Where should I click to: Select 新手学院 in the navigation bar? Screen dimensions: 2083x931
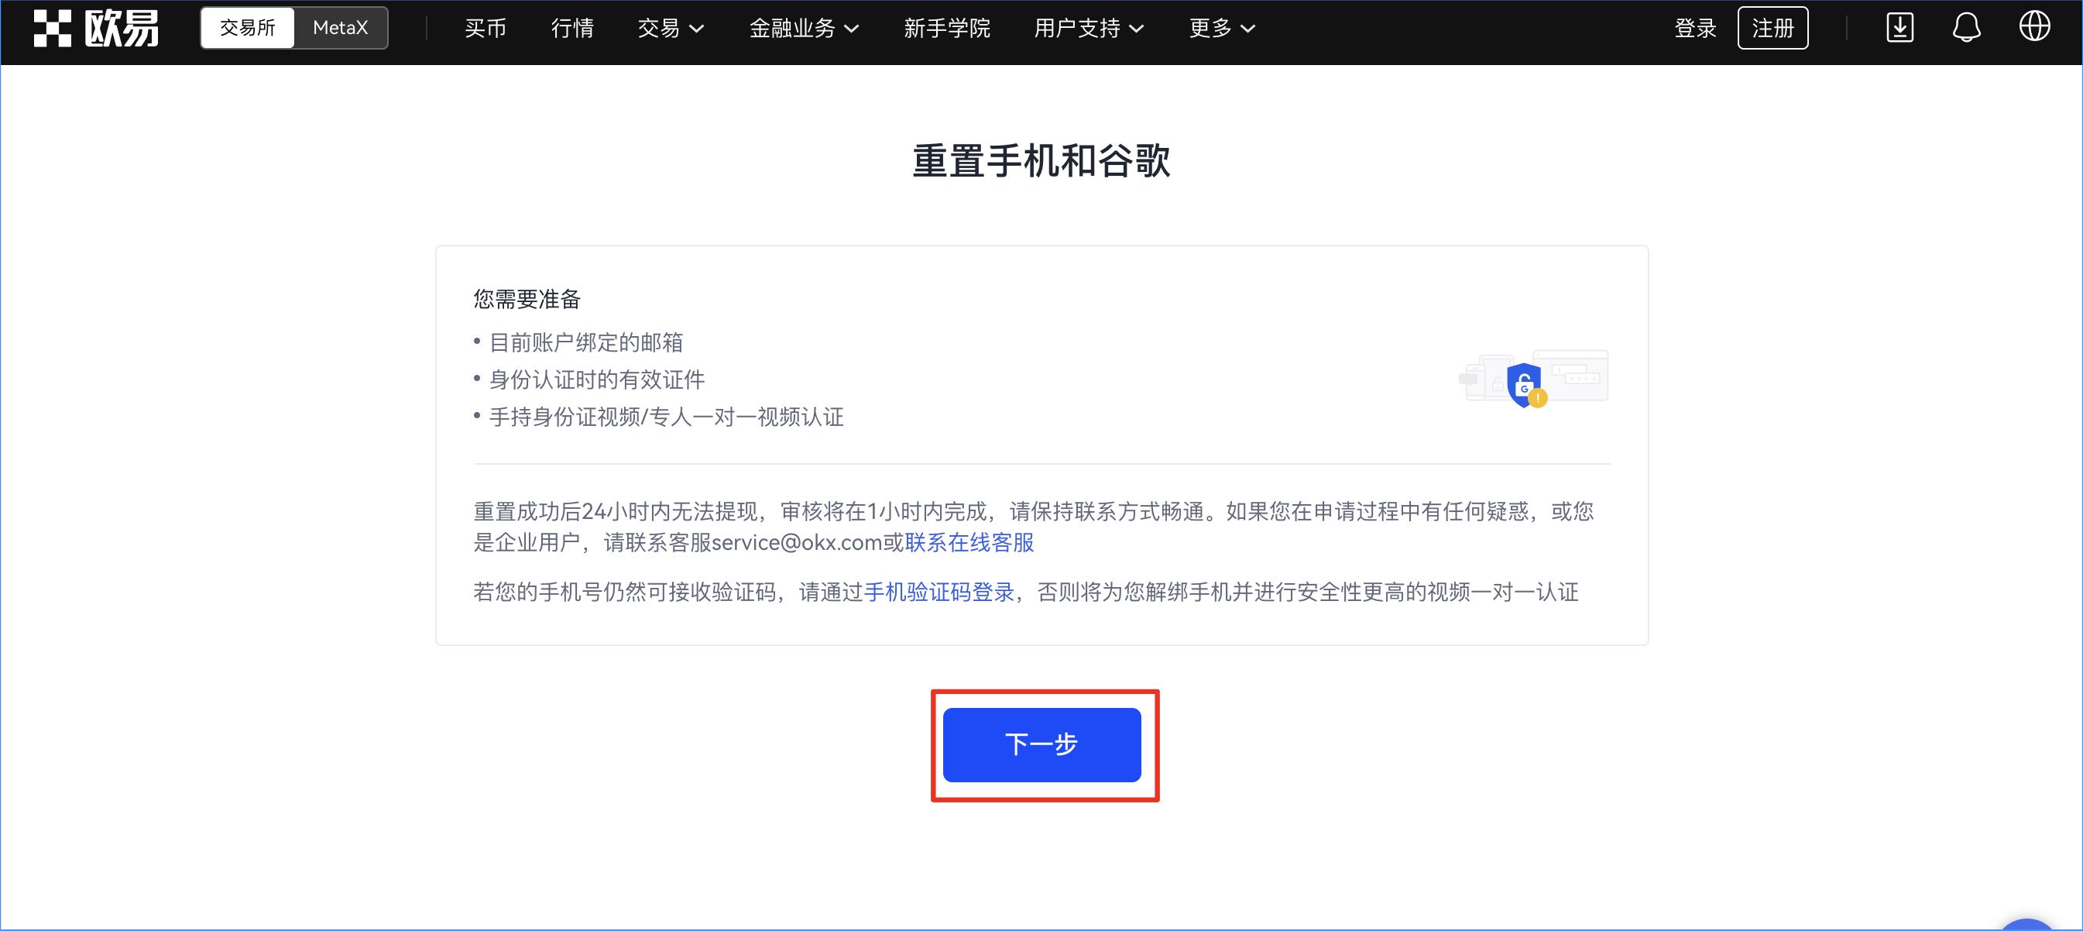[947, 29]
